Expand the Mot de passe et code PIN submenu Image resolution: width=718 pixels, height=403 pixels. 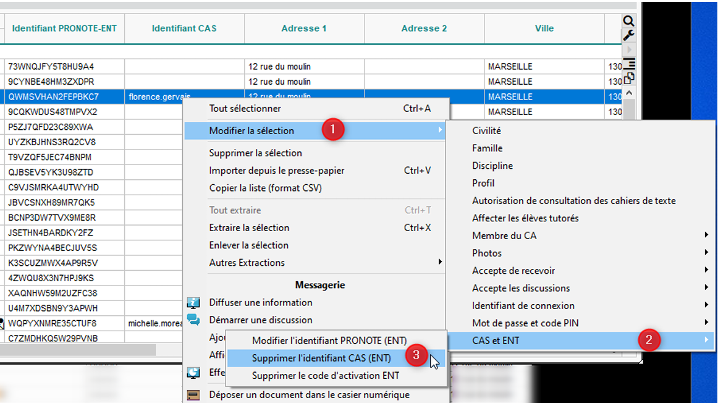(x=706, y=323)
